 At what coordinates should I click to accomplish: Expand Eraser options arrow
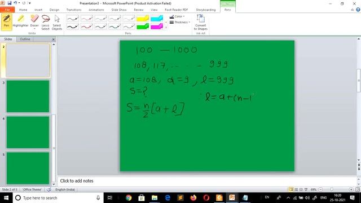pyautogui.click(x=34, y=29)
